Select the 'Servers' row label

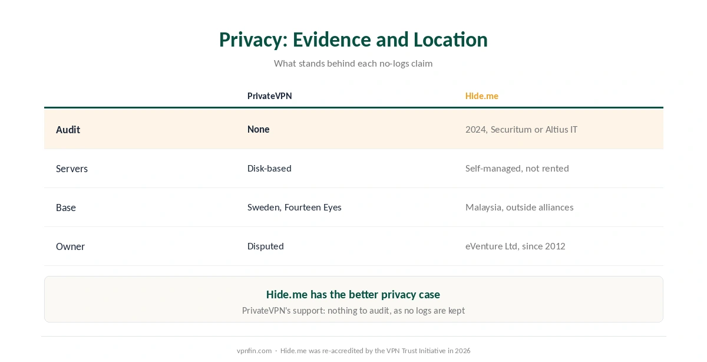pos(72,169)
